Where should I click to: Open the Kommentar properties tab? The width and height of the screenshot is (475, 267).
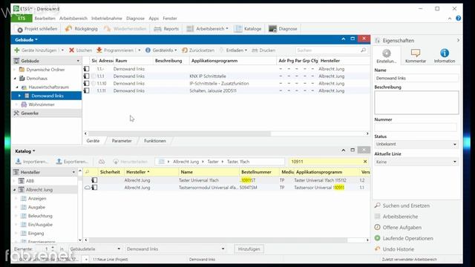pyautogui.click(x=416, y=56)
